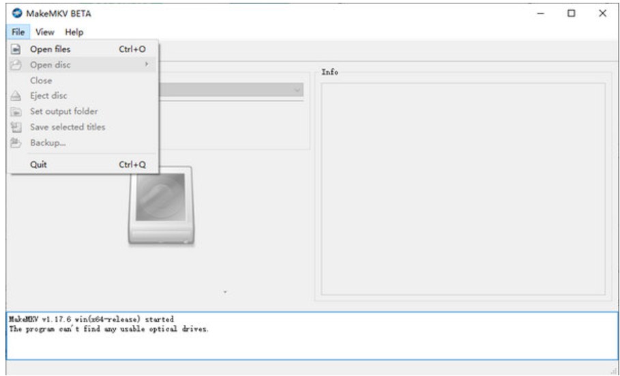Choose Open files from File menu
Screen dimensions: 620x376
(83, 49)
